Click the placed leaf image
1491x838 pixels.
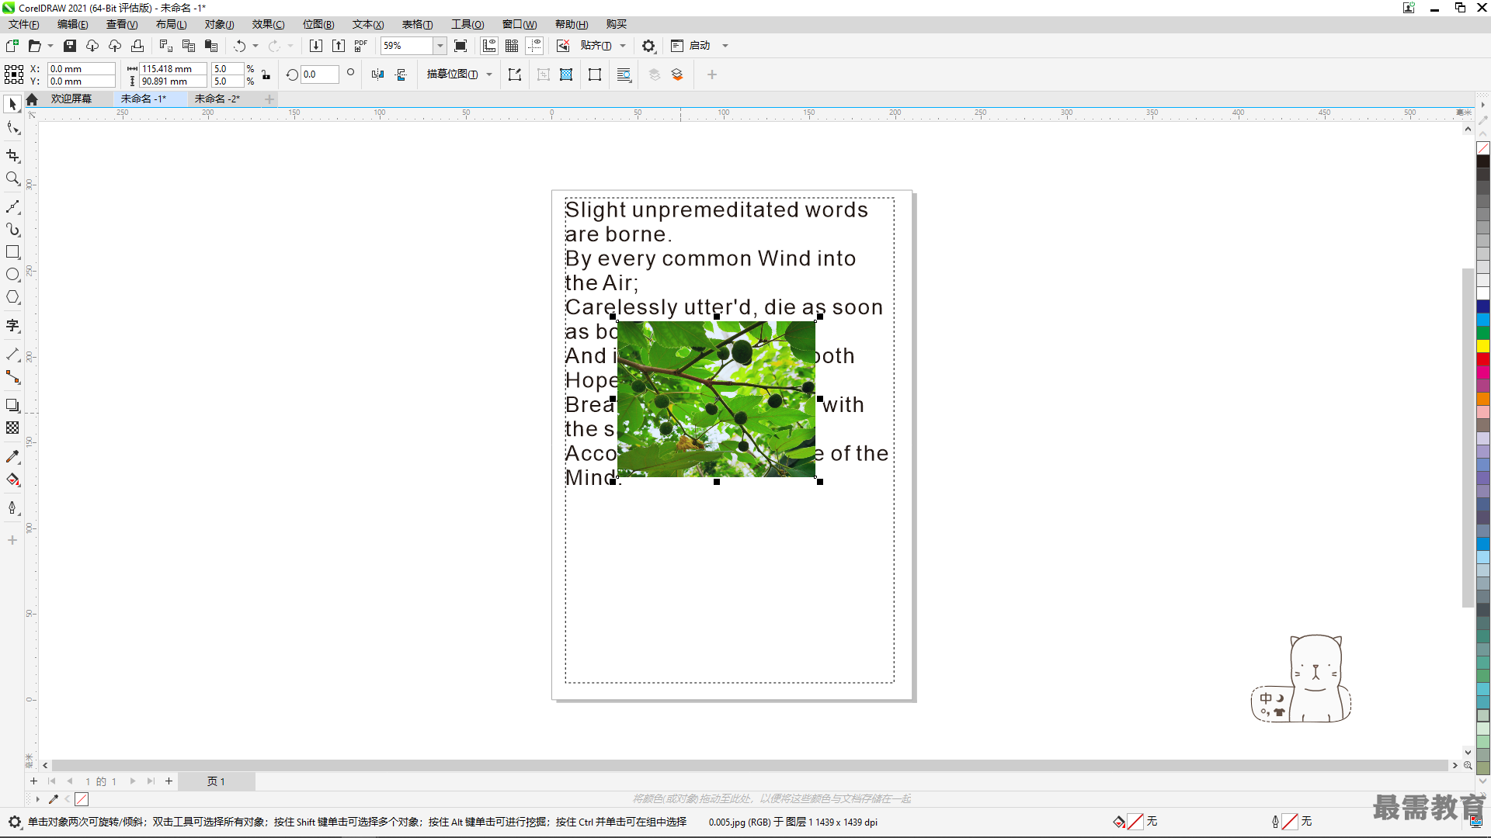coord(716,399)
